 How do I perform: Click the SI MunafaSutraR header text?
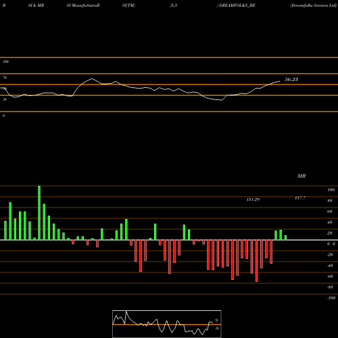pyautogui.click(x=83, y=5)
